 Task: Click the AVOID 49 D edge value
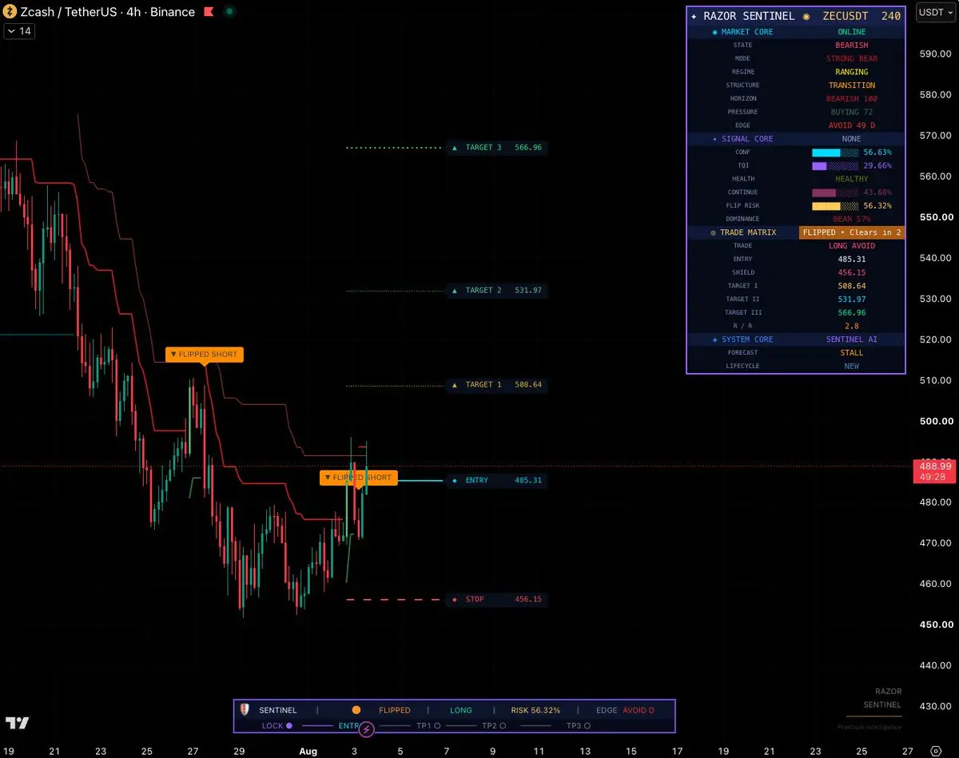tap(852, 125)
